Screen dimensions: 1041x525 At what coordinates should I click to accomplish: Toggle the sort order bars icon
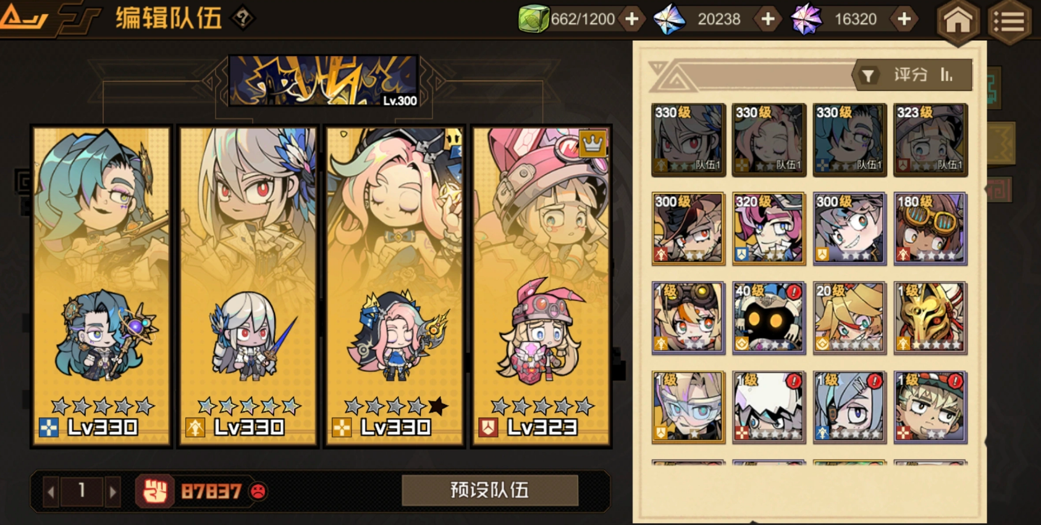pos(946,75)
